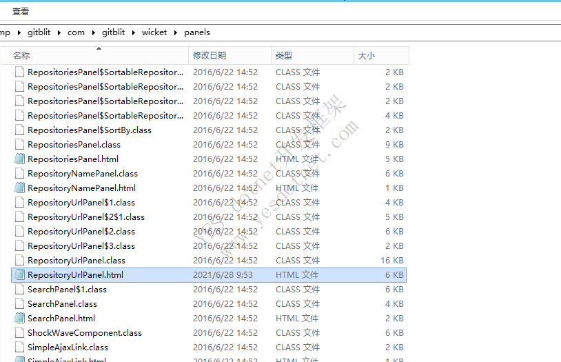The width and height of the screenshot is (561, 362).
Task: Click the file icon of RepositoryNamePanel.class
Action: (20, 173)
